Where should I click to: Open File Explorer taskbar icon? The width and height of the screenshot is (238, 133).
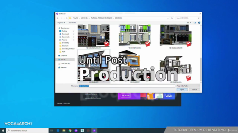point(64,130)
